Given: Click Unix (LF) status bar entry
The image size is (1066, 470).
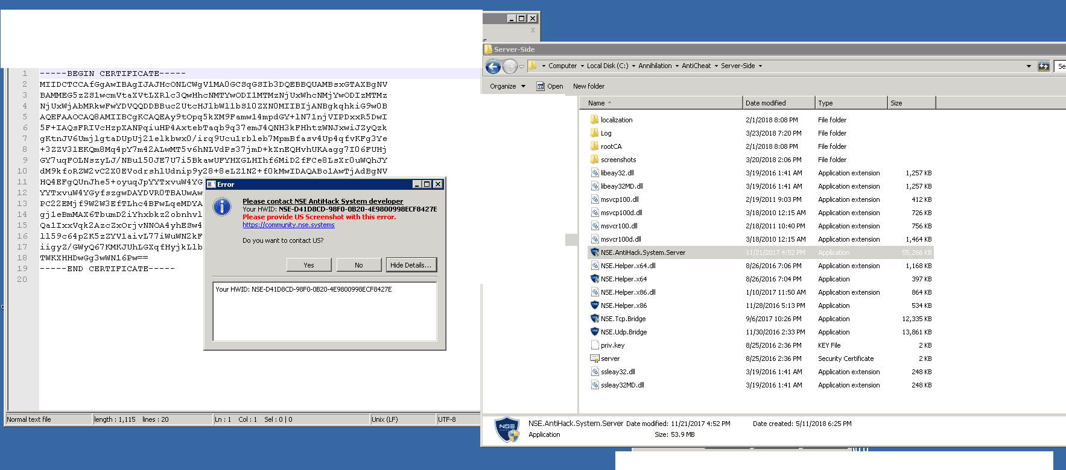Looking at the screenshot, I should [x=385, y=419].
